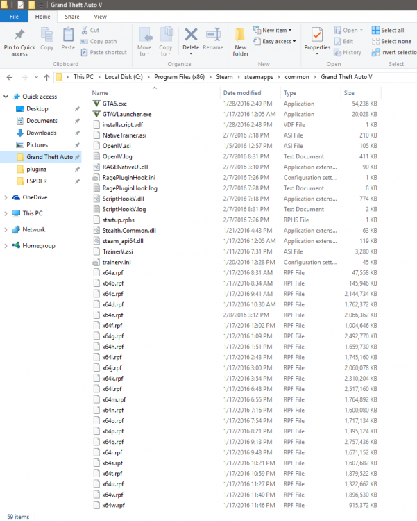Open the Properties icon
The height and width of the screenshot is (521, 417).
(317, 35)
